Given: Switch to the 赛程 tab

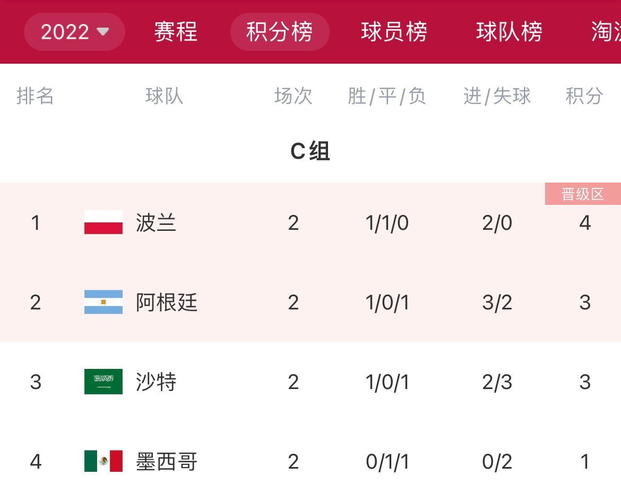Looking at the screenshot, I should [176, 32].
